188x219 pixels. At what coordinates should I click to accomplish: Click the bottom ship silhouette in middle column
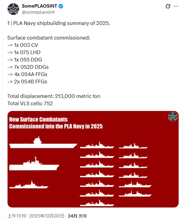(x=97, y=203)
